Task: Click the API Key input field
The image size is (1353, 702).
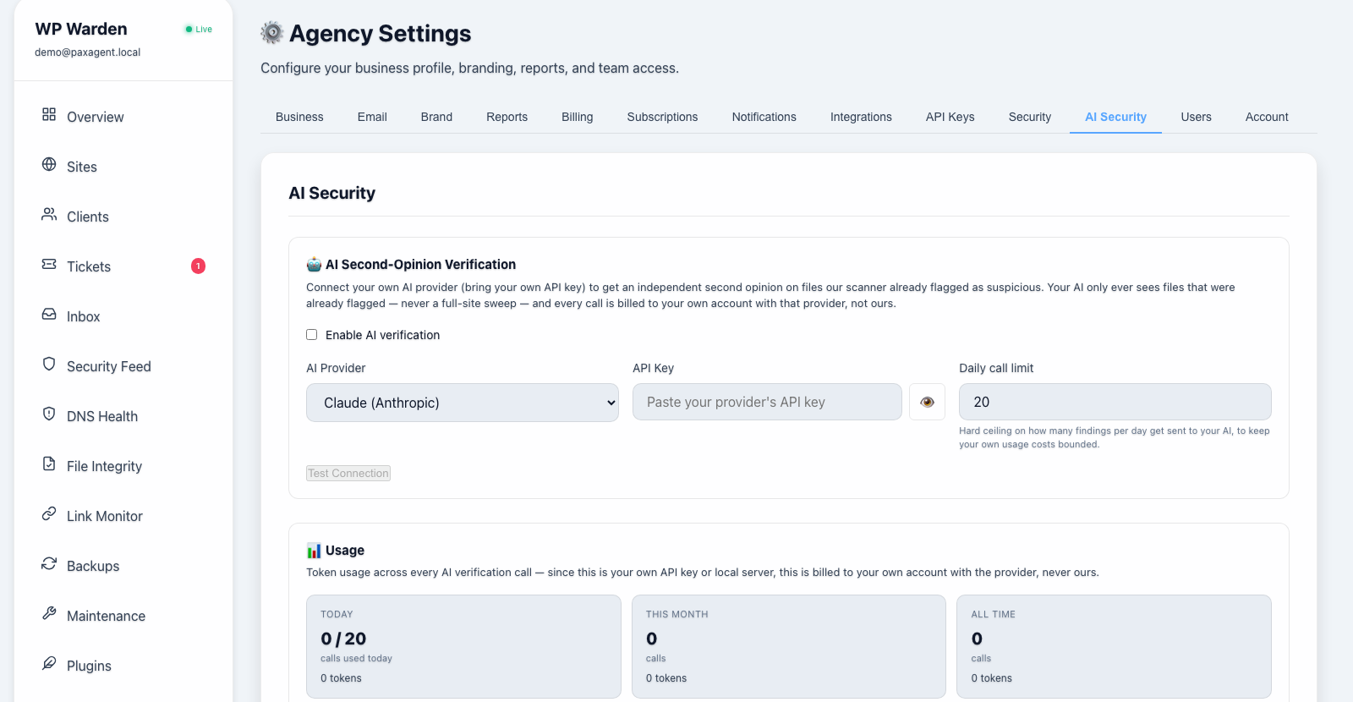Action: (767, 402)
